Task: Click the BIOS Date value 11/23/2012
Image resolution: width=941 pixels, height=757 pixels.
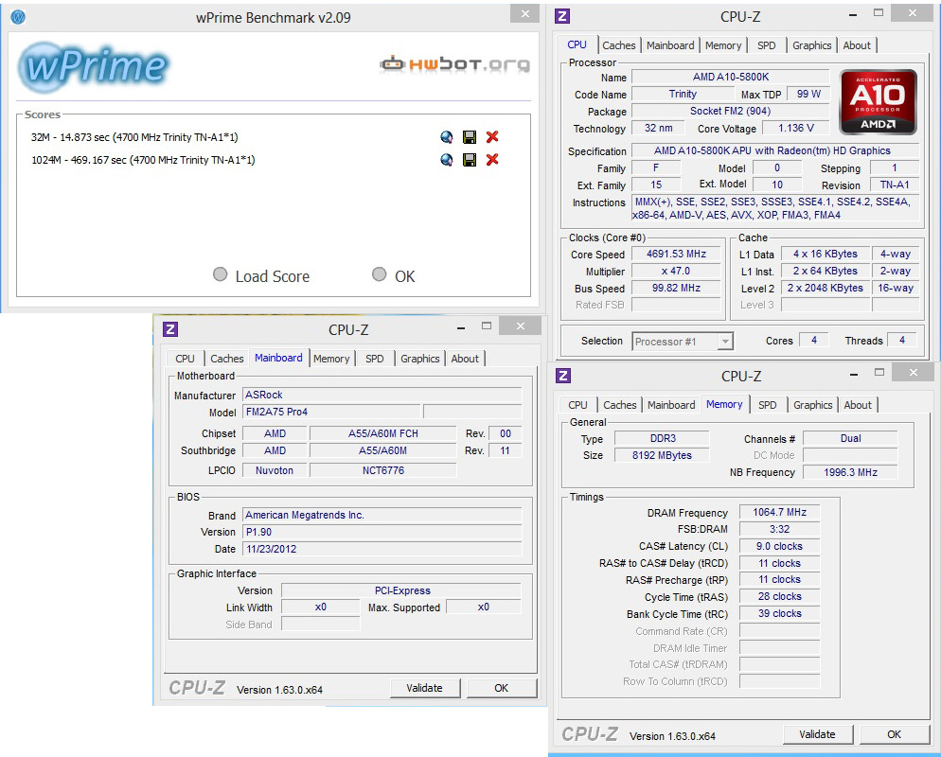Action: point(382,549)
